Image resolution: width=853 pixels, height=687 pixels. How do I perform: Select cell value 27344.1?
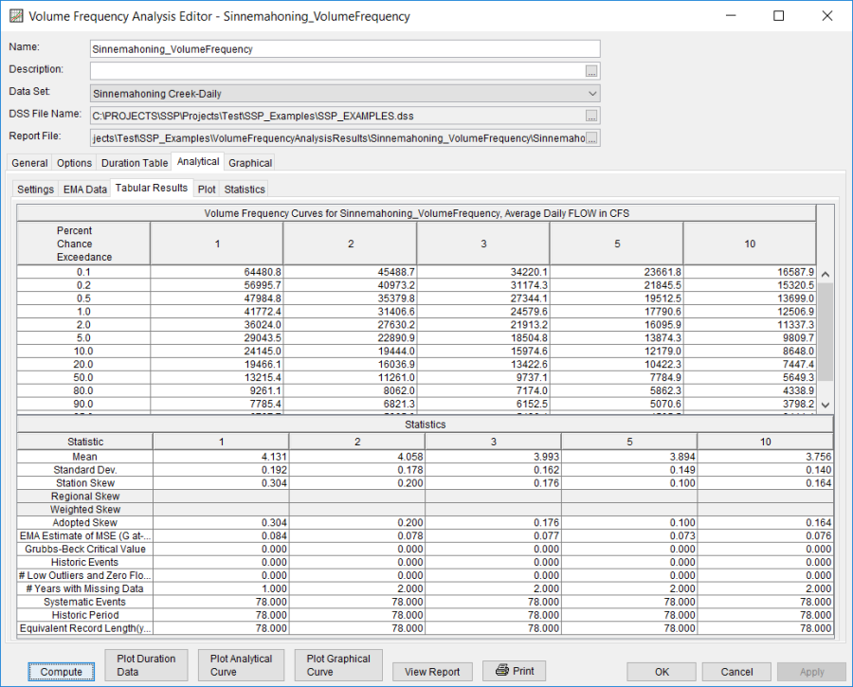tap(483, 298)
